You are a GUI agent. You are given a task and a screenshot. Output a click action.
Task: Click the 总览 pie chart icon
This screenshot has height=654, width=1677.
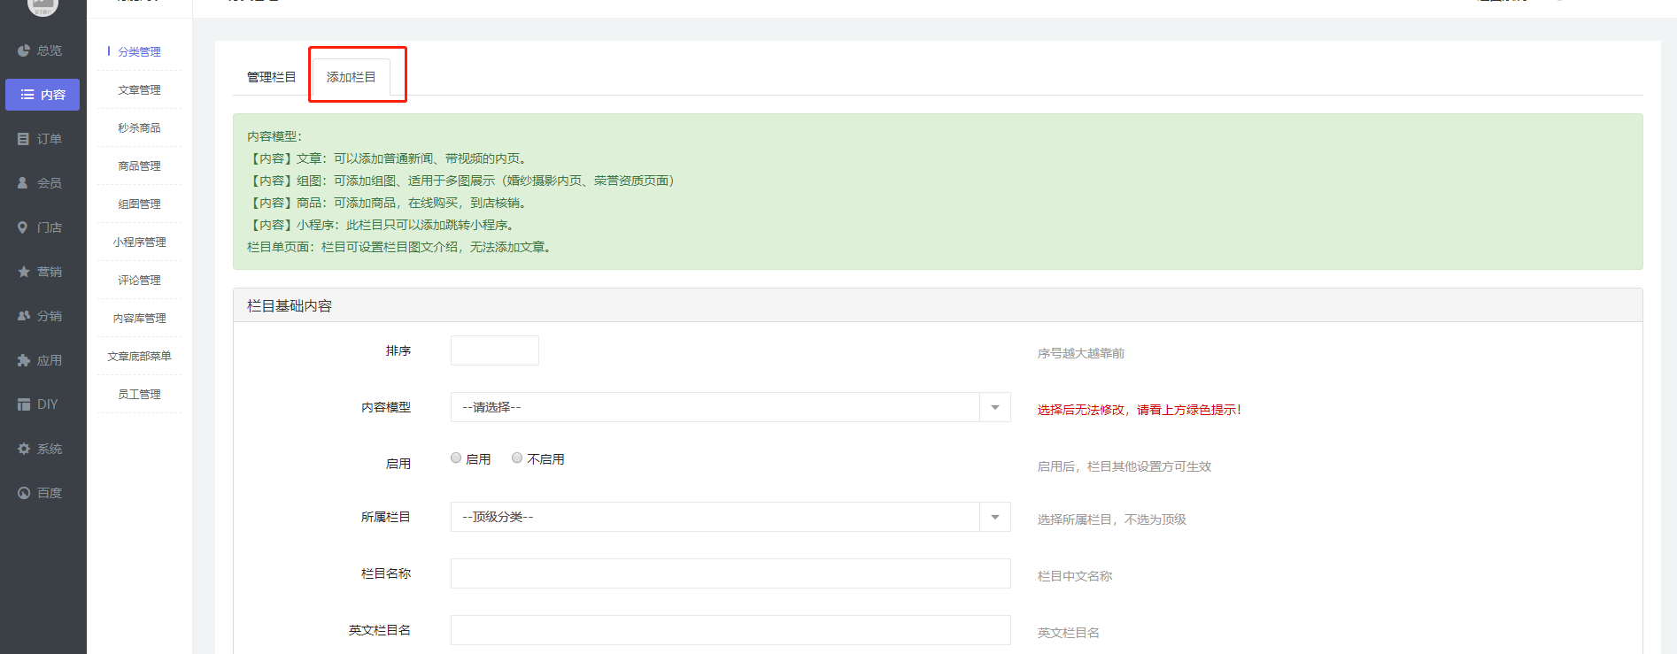pyautogui.click(x=24, y=50)
